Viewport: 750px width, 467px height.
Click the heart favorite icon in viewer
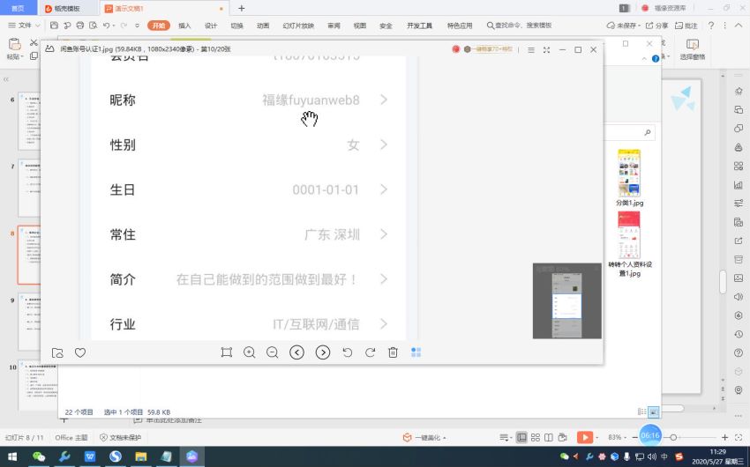pyautogui.click(x=80, y=352)
